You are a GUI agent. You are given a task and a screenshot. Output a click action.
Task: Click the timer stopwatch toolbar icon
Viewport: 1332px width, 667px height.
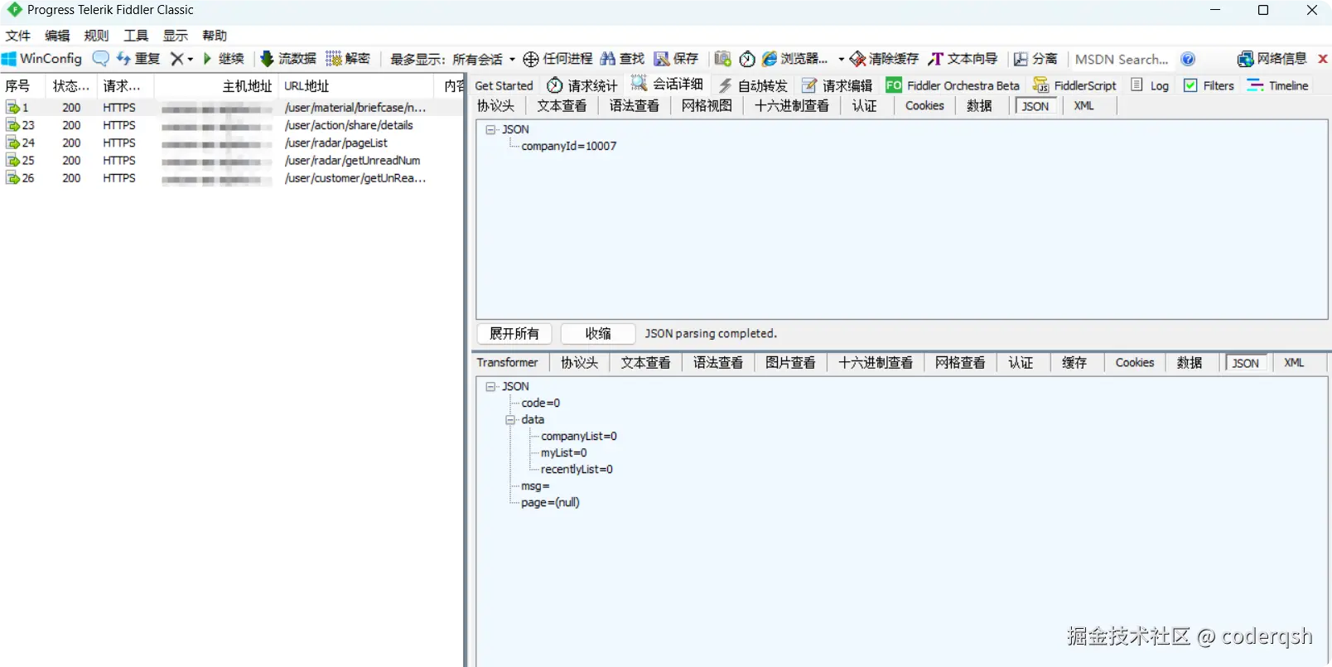coord(747,59)
